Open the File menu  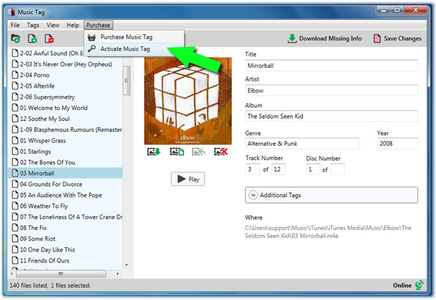click(x=15, y=25)
